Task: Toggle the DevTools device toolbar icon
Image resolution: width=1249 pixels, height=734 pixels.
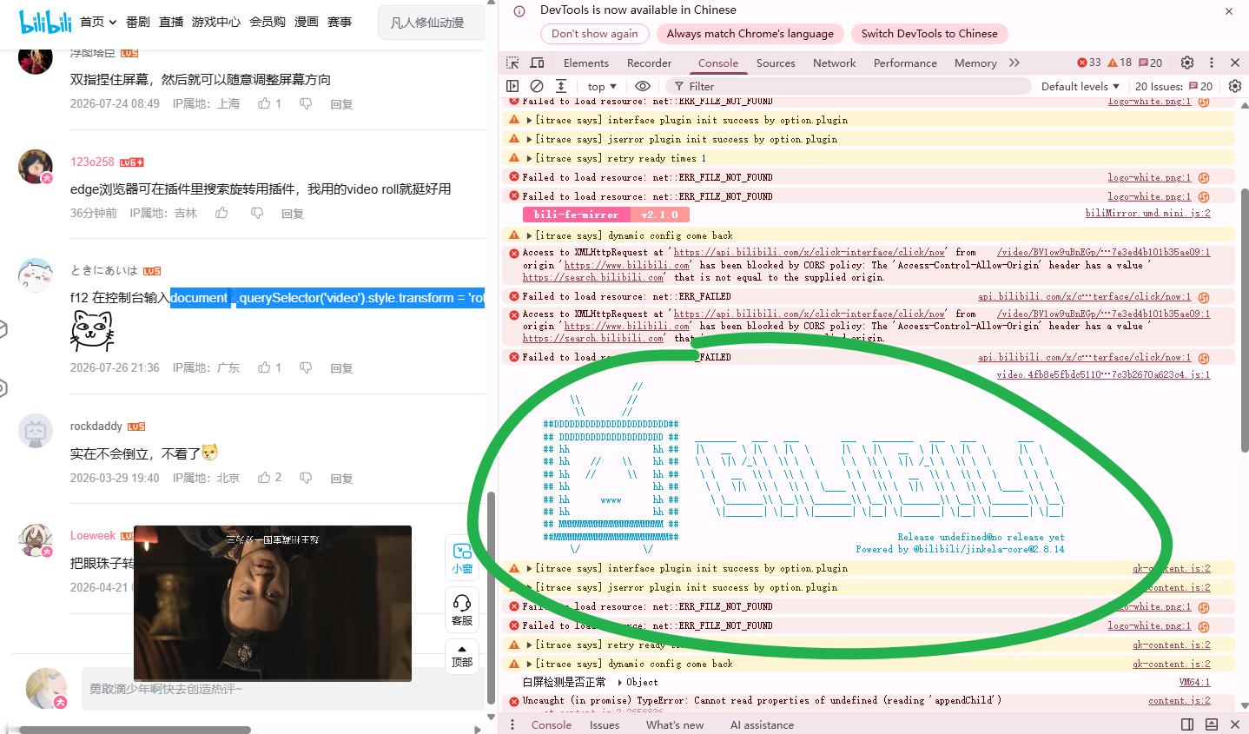Action: pyautogui.click(x=538, y=63)
